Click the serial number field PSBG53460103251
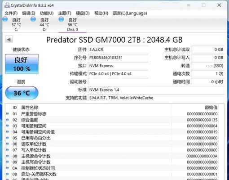Image resolution: width=229 pixels, height=180 pixels. pyautogui.click(x=118, y=58)
